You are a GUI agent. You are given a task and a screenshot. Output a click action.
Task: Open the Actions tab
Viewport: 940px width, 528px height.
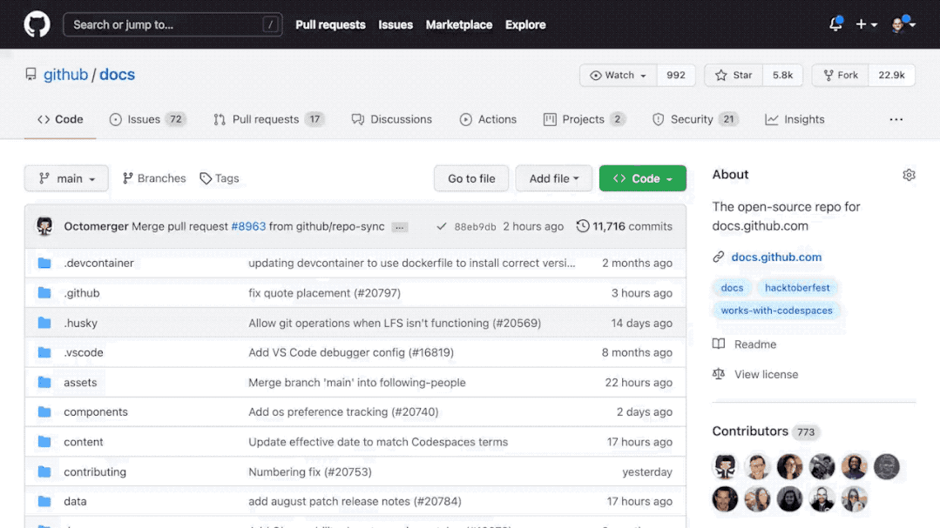[x=488, y=119]
